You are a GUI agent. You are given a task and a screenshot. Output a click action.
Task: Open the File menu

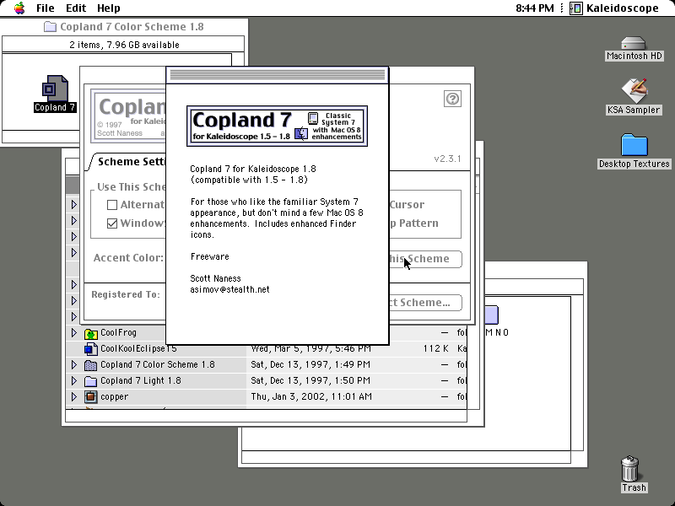[x=45, y=8]
